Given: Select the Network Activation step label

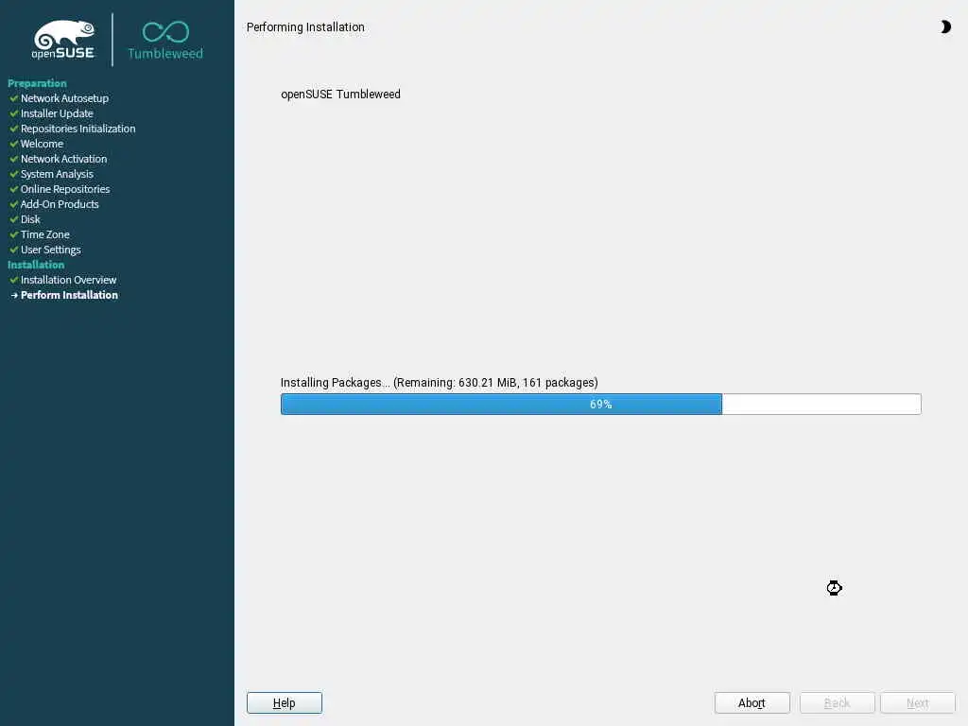Looking at the screenshot, I should point(63,159).
